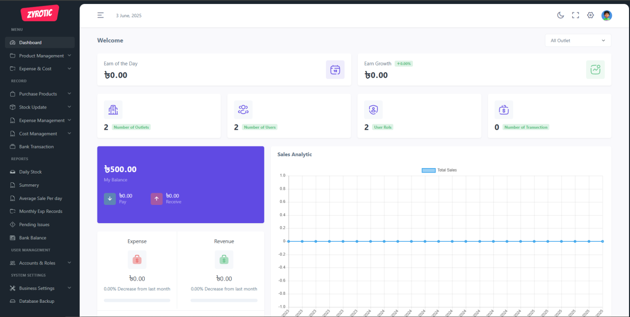This screenshot has width=630, height=317.
Task: Click the Bank Transaction sidebar icon
Action: tap(12, 146)
